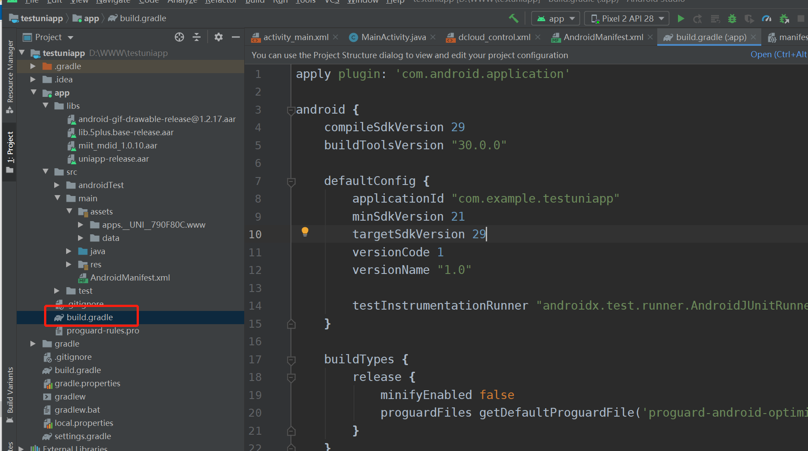
Task: Select local.properties file
Action: point(83,423)
